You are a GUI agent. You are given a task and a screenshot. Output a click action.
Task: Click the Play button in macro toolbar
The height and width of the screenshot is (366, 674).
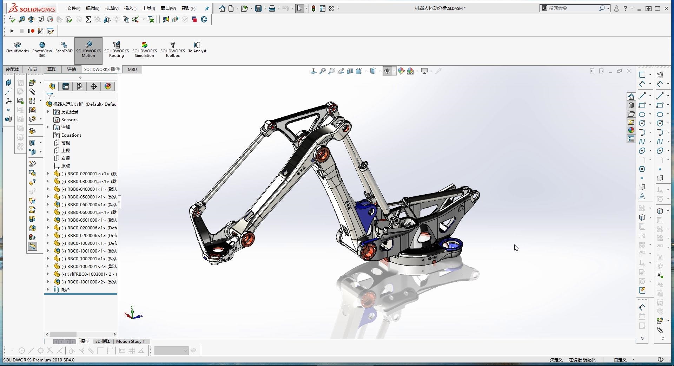coord(12,31)
